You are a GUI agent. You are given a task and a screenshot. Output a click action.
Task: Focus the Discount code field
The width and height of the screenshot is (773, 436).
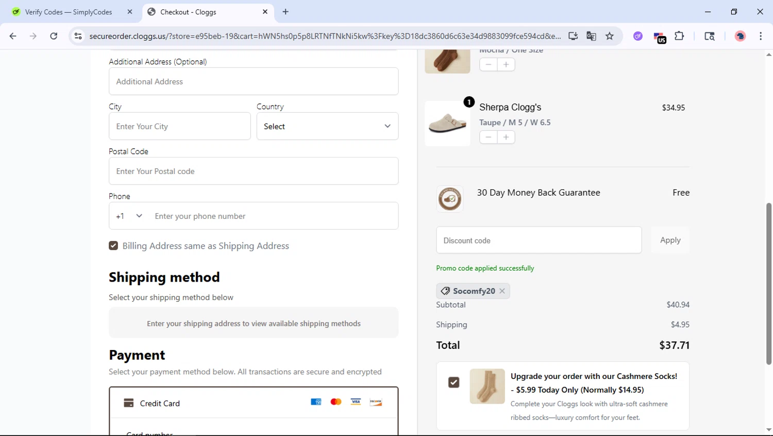click(539, 240)
